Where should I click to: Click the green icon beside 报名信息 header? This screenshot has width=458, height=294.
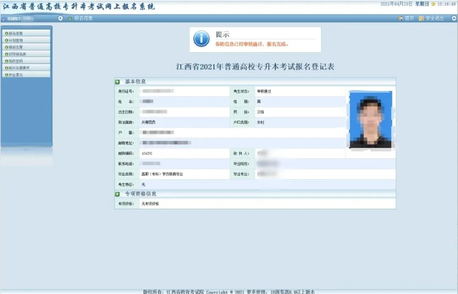point(70,19)
